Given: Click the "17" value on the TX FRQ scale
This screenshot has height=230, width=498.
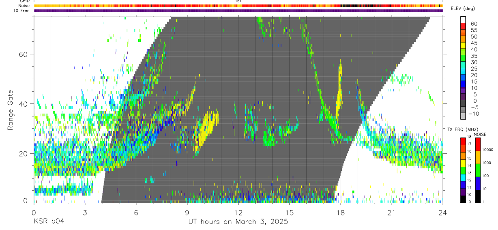Looking at the screenshot, I should tap(469, 144).
